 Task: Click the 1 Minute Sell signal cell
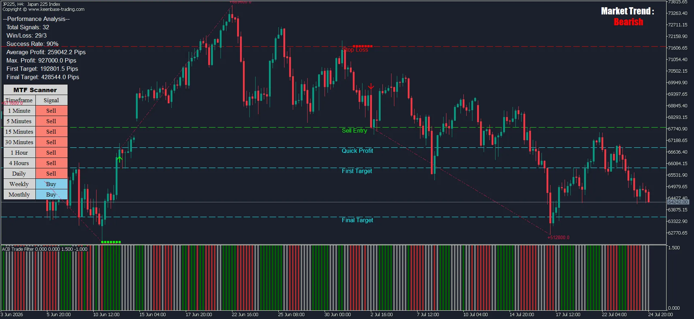[51, 111]
